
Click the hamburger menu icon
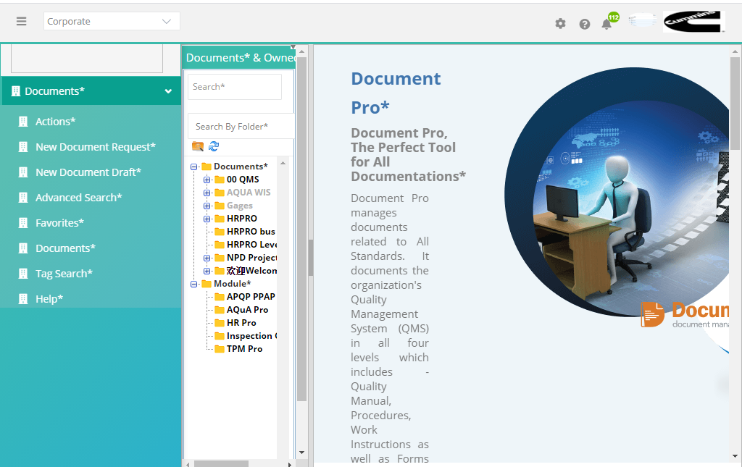[21, 21]
